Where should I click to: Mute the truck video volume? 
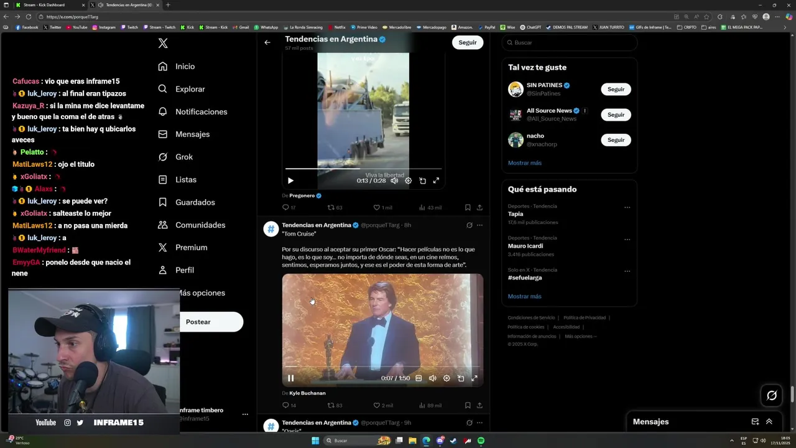coord(394,180)
